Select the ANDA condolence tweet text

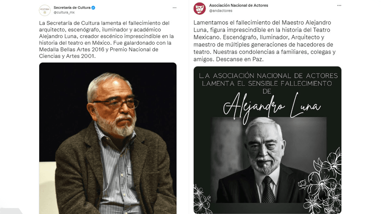[x=265, y=41]
